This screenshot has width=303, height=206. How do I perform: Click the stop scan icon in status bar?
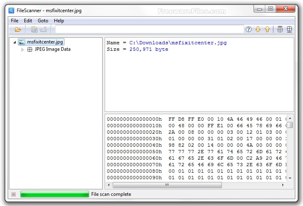click(x=13, y=194)
